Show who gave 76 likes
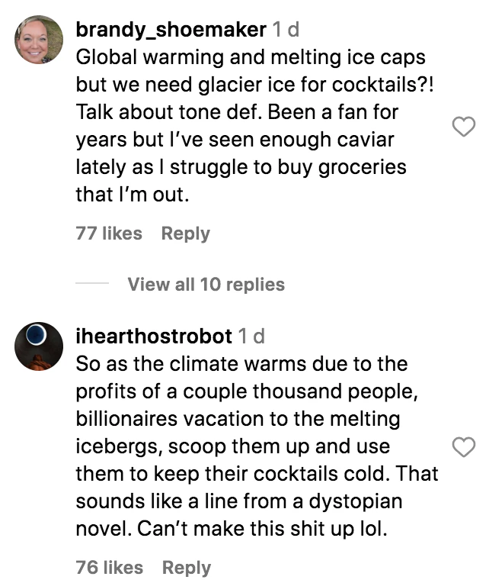Screen dimensions: 489x583 point(109,568)
